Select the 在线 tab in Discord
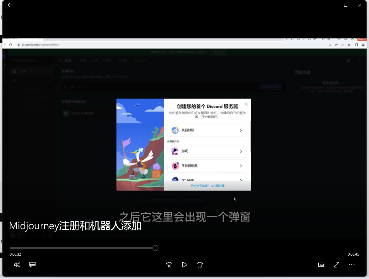Screen dimensions: 369x279 click(82, 60)
